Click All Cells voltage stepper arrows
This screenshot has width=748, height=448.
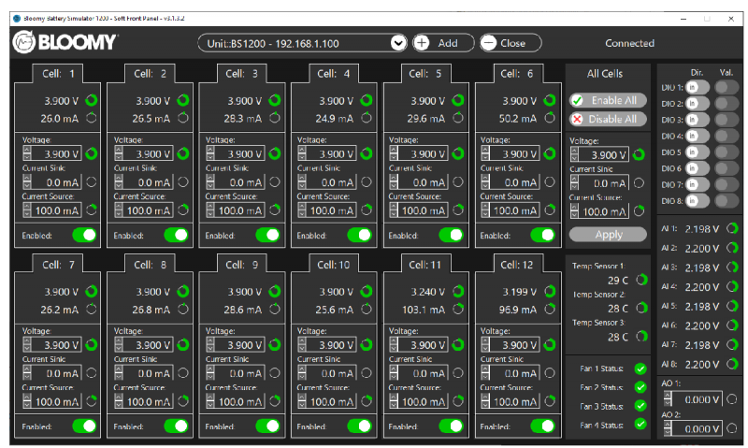574,154
